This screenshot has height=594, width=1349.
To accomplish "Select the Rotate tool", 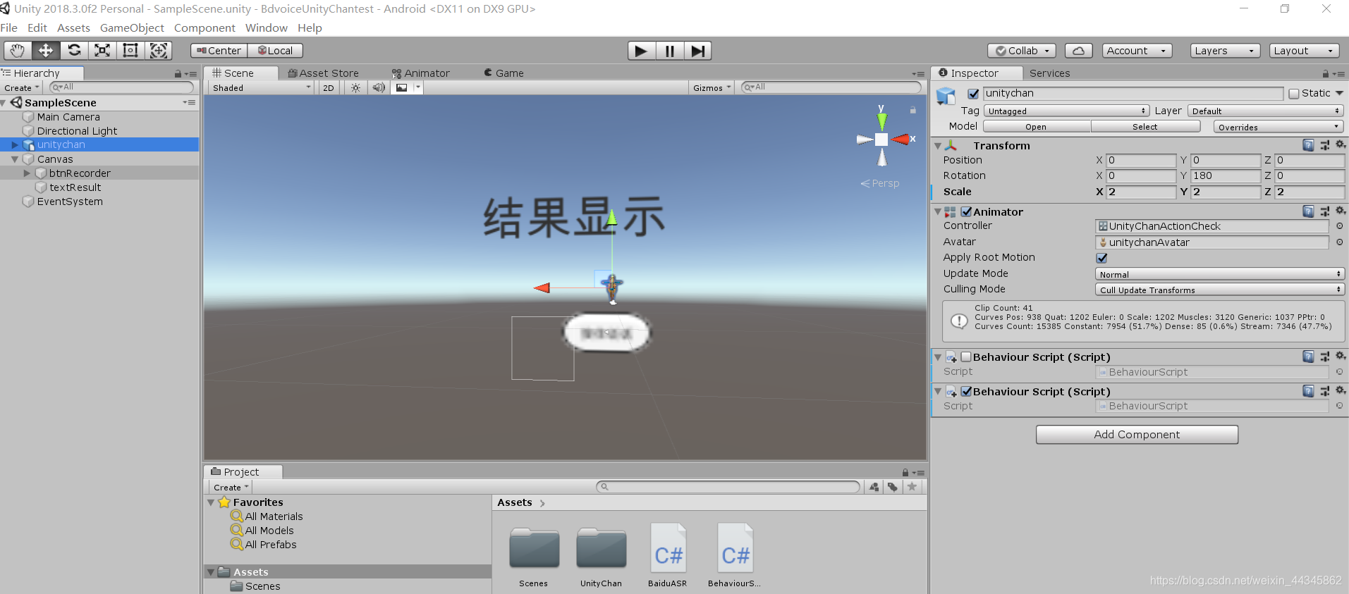I will coord(74,50).
